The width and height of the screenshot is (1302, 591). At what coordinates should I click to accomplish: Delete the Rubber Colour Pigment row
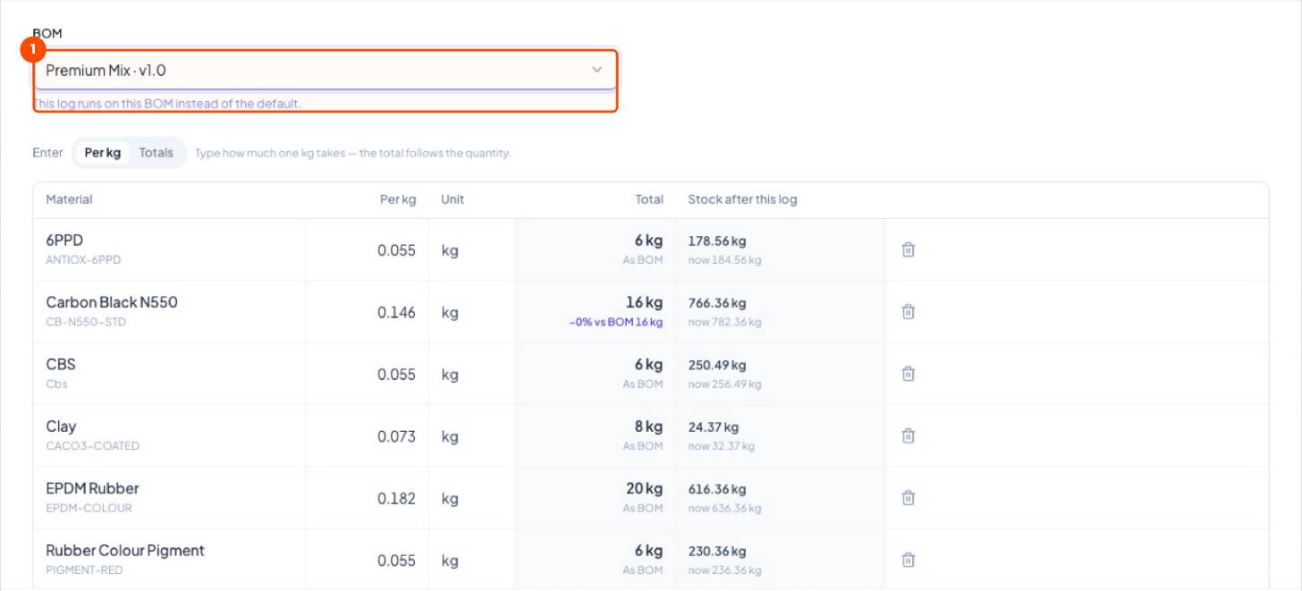(908, 560)
